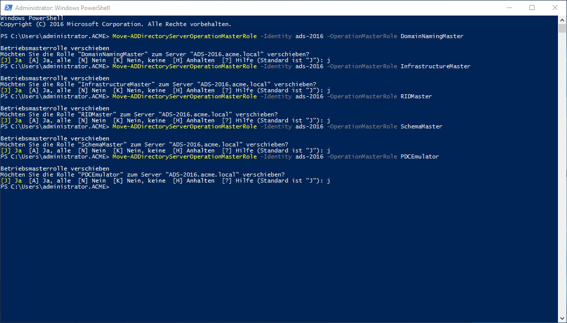The image size is (567, 323).
Task: Click the 'Windows PowerShell' header line in the console
Action: (x=32, y=18)
